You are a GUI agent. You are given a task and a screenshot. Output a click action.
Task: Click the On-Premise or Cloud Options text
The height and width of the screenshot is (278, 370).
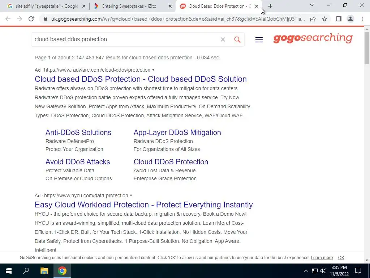point(78,178)
